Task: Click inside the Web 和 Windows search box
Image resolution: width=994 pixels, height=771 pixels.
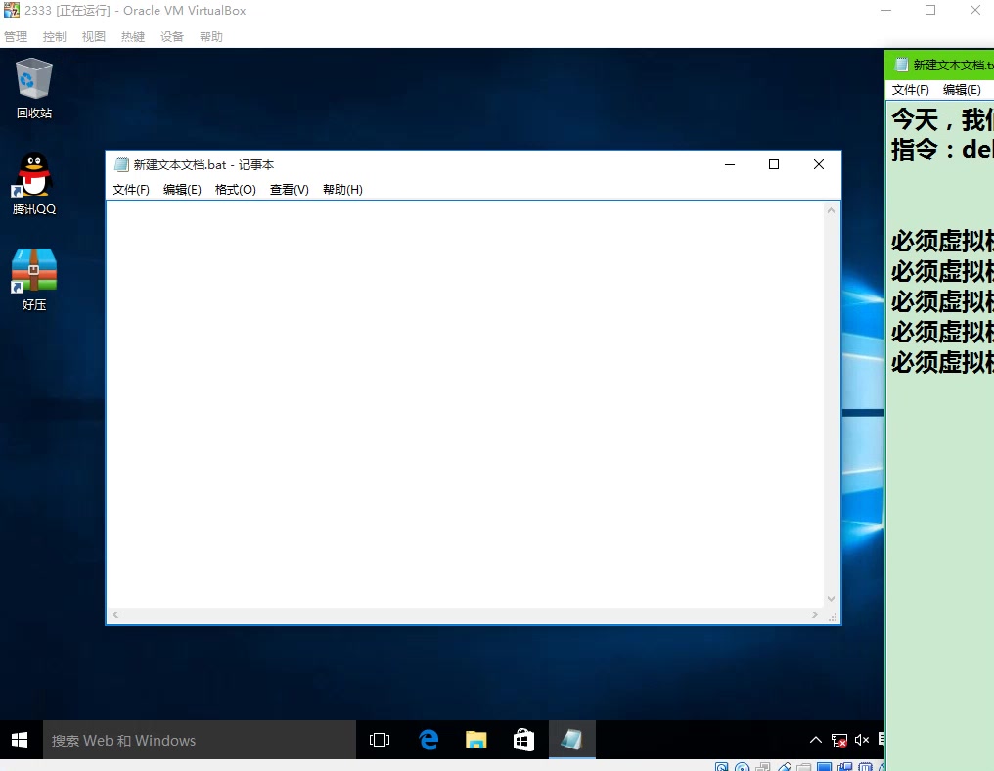Action: click(x=196, y=740)
